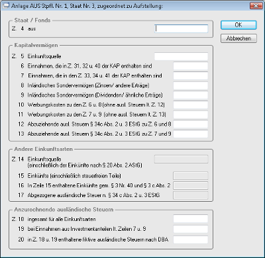265x258 pixels.
Task: Click line 12 Abzuziehende ausl. Steuern field
Action: coord(191,124)
